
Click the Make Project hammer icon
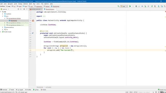click(x=119, y=6)
